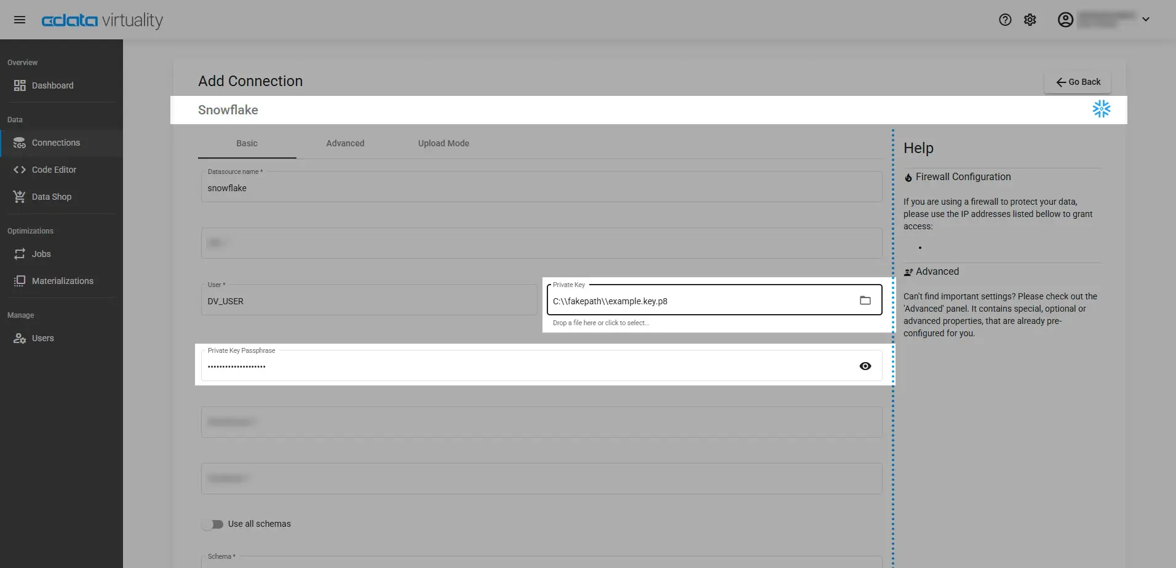Click the Schema input field
1176x568 pixels.
pyautogui.click(x=541, y=562)
